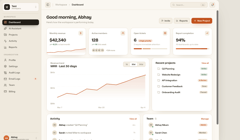Click the search magnifier icon
240x140 pixels.
click(x=174, y=5)
